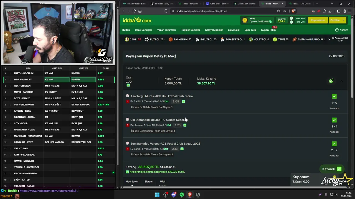The image size is (355, 199).
Task: Click the crown icon next to odds 2.13
Action: pos(182,149)
